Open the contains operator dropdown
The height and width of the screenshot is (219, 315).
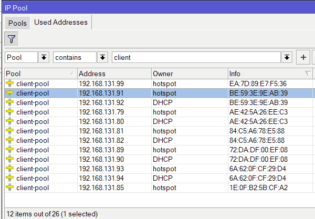coord(102,57)
